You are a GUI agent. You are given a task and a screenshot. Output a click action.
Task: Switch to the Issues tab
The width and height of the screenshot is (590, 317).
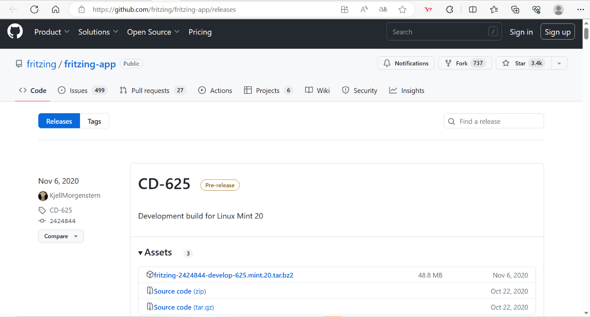[x=83, y=91]
